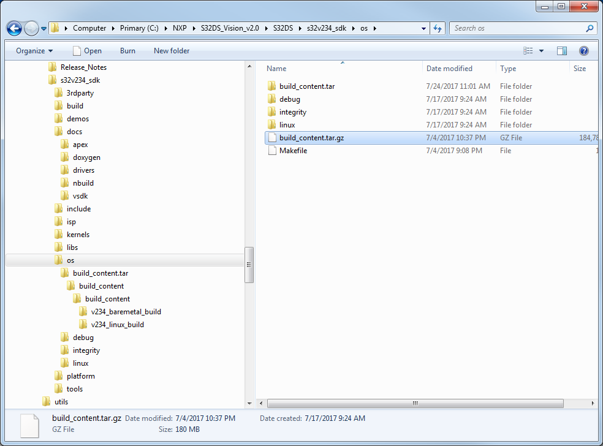The height and width of the screenshot is (446, 603).
Task: Toggle the preview pane button
Action: [x=562, y=51]
